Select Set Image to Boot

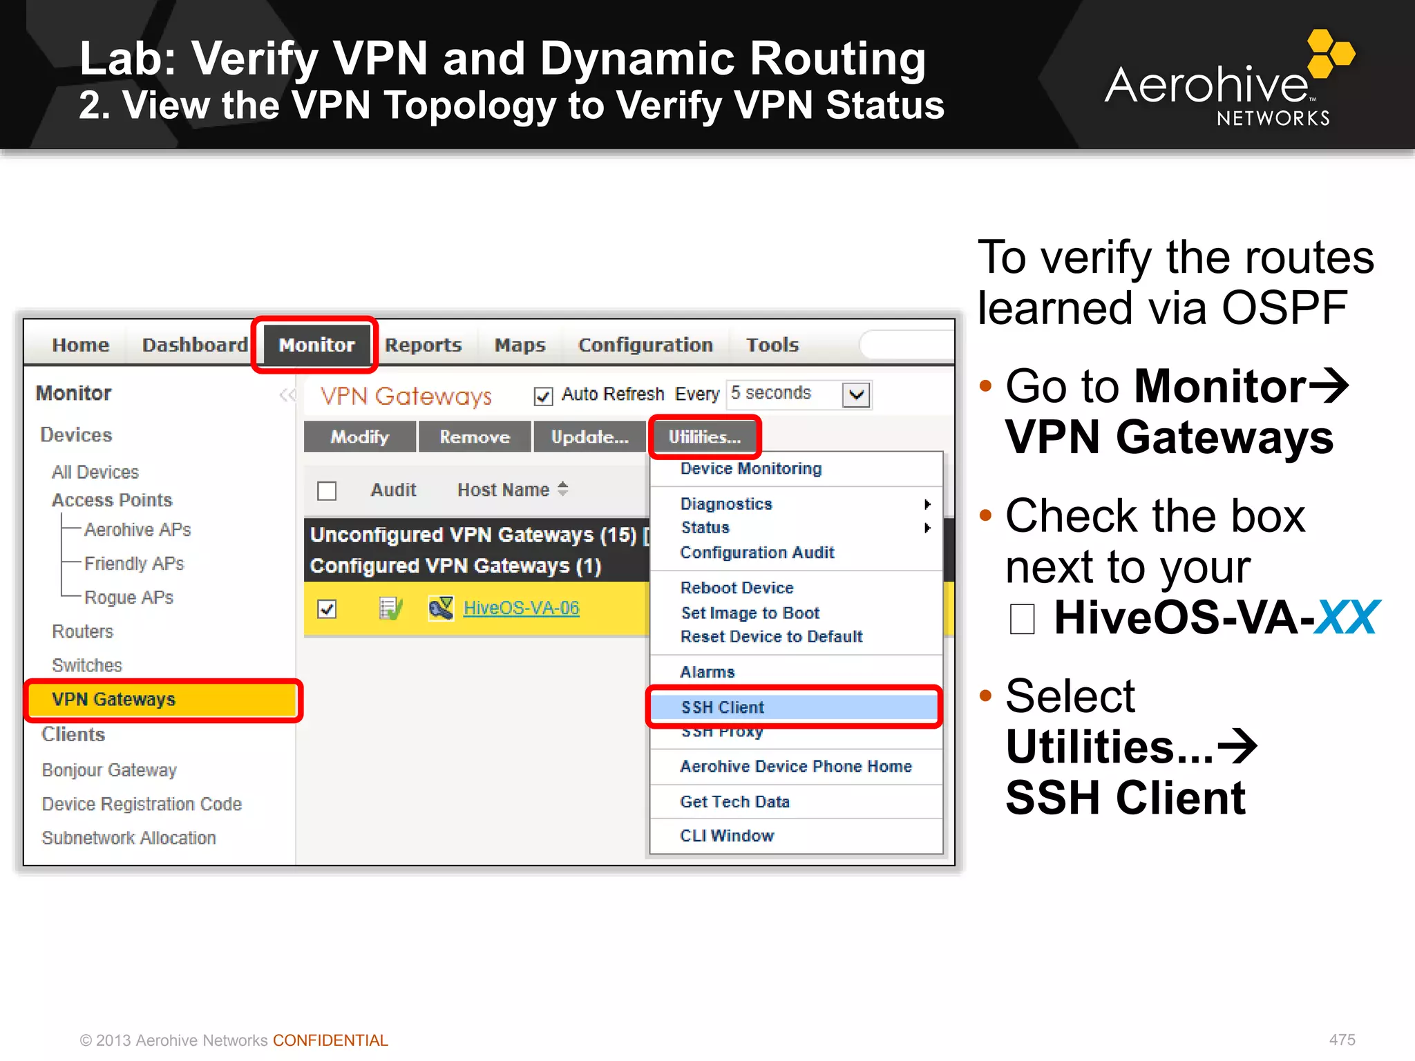[x=750, y=613]
